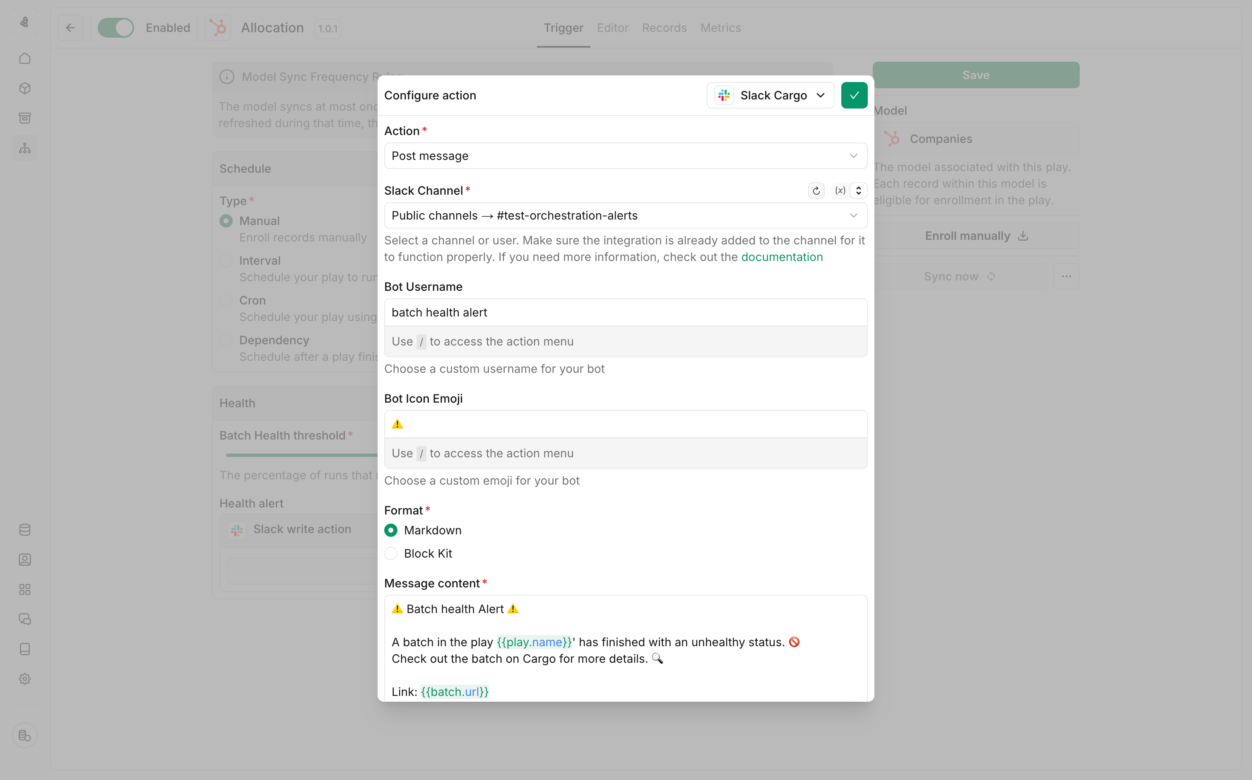Confirm action with green checkmark button
Viewport: 1252px width, 780px height.
point(854,95)
